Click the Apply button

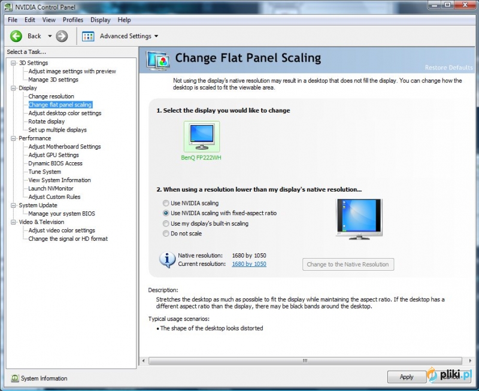(x=407, y=377)
